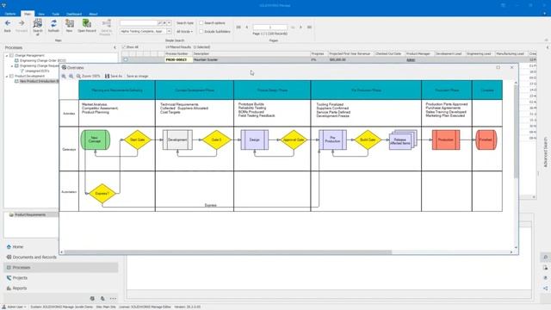Image resolution: width=551 pixels, height=310 pixels.
Task: Select the Processes navigation item
Action: 61,268
